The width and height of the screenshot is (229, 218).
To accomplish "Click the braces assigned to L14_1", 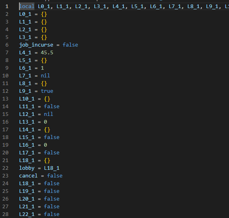I will 47,130.
